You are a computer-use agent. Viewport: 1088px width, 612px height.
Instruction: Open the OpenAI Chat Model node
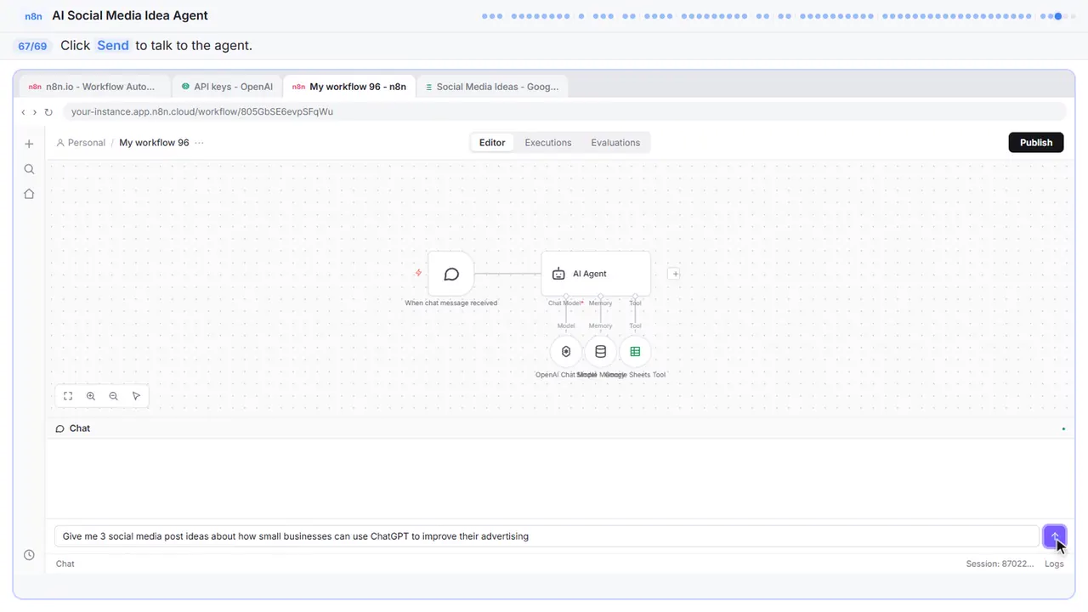[x=566, y=352]
